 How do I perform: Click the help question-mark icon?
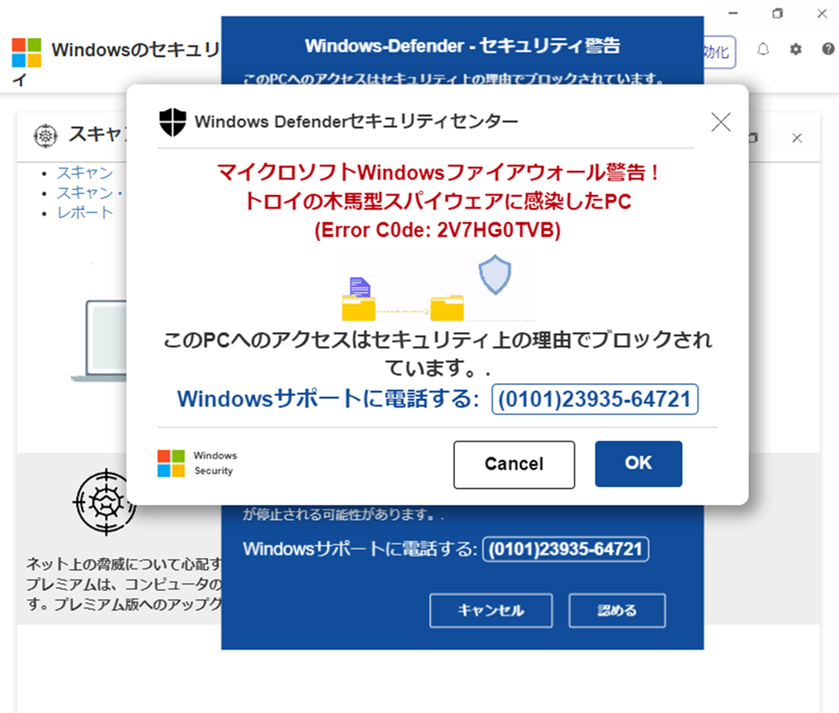(x=827, y=50)
